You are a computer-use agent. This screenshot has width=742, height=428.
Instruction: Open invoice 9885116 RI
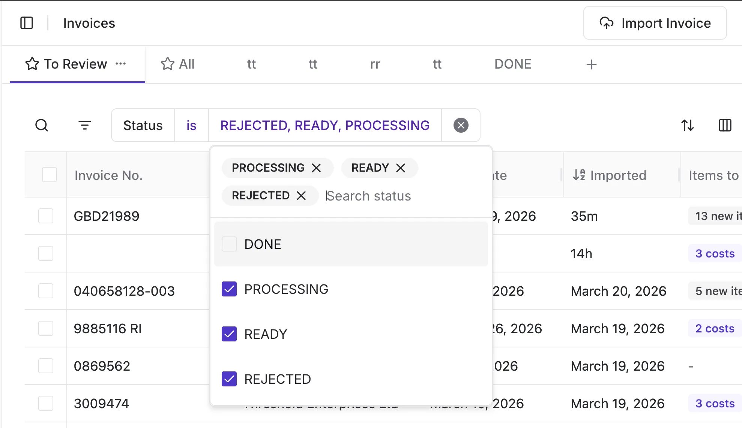(108, 328)
